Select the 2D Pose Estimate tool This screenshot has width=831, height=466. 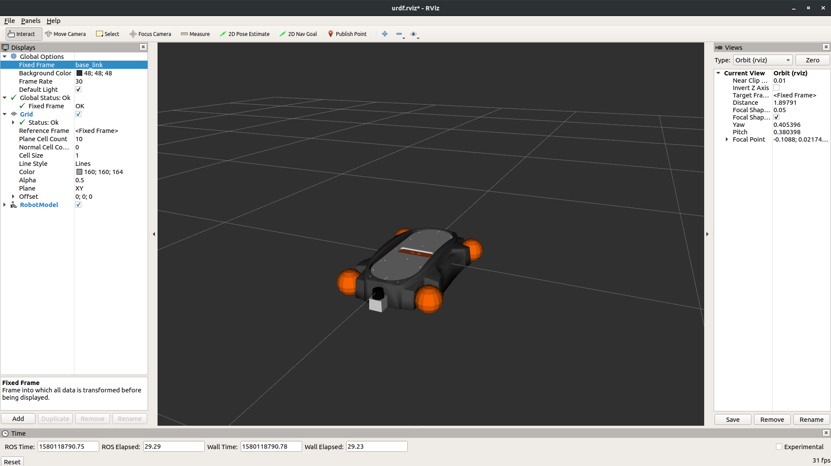(x=245, y=34)
